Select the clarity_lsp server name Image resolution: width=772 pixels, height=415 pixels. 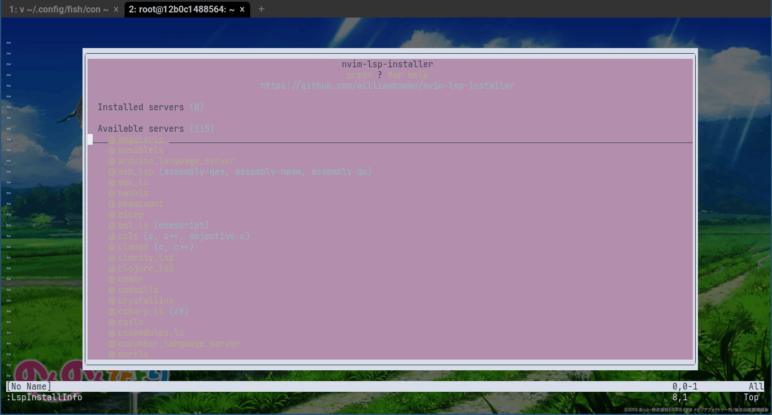point(146,258)
